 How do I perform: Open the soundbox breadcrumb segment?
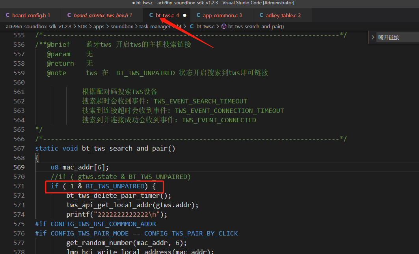click(x=121, y=26)
